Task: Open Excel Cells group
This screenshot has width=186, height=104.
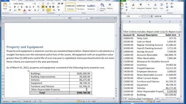Action: [162, 7]
